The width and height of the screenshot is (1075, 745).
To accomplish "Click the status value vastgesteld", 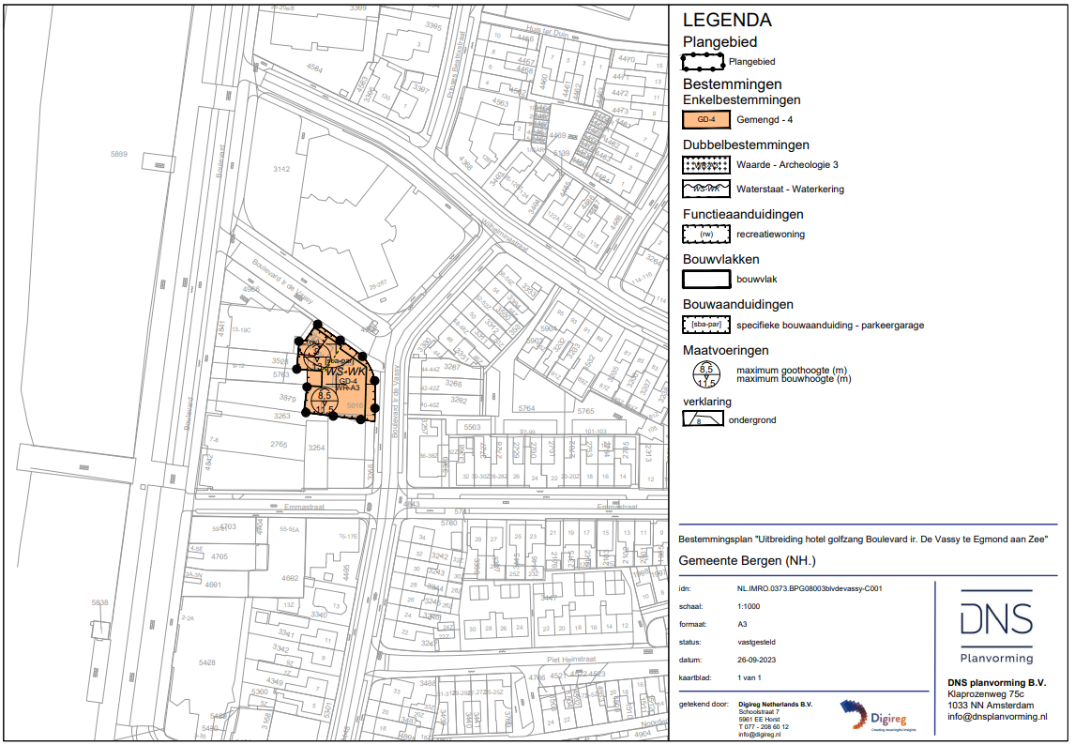I will click(x=756, y=642).
